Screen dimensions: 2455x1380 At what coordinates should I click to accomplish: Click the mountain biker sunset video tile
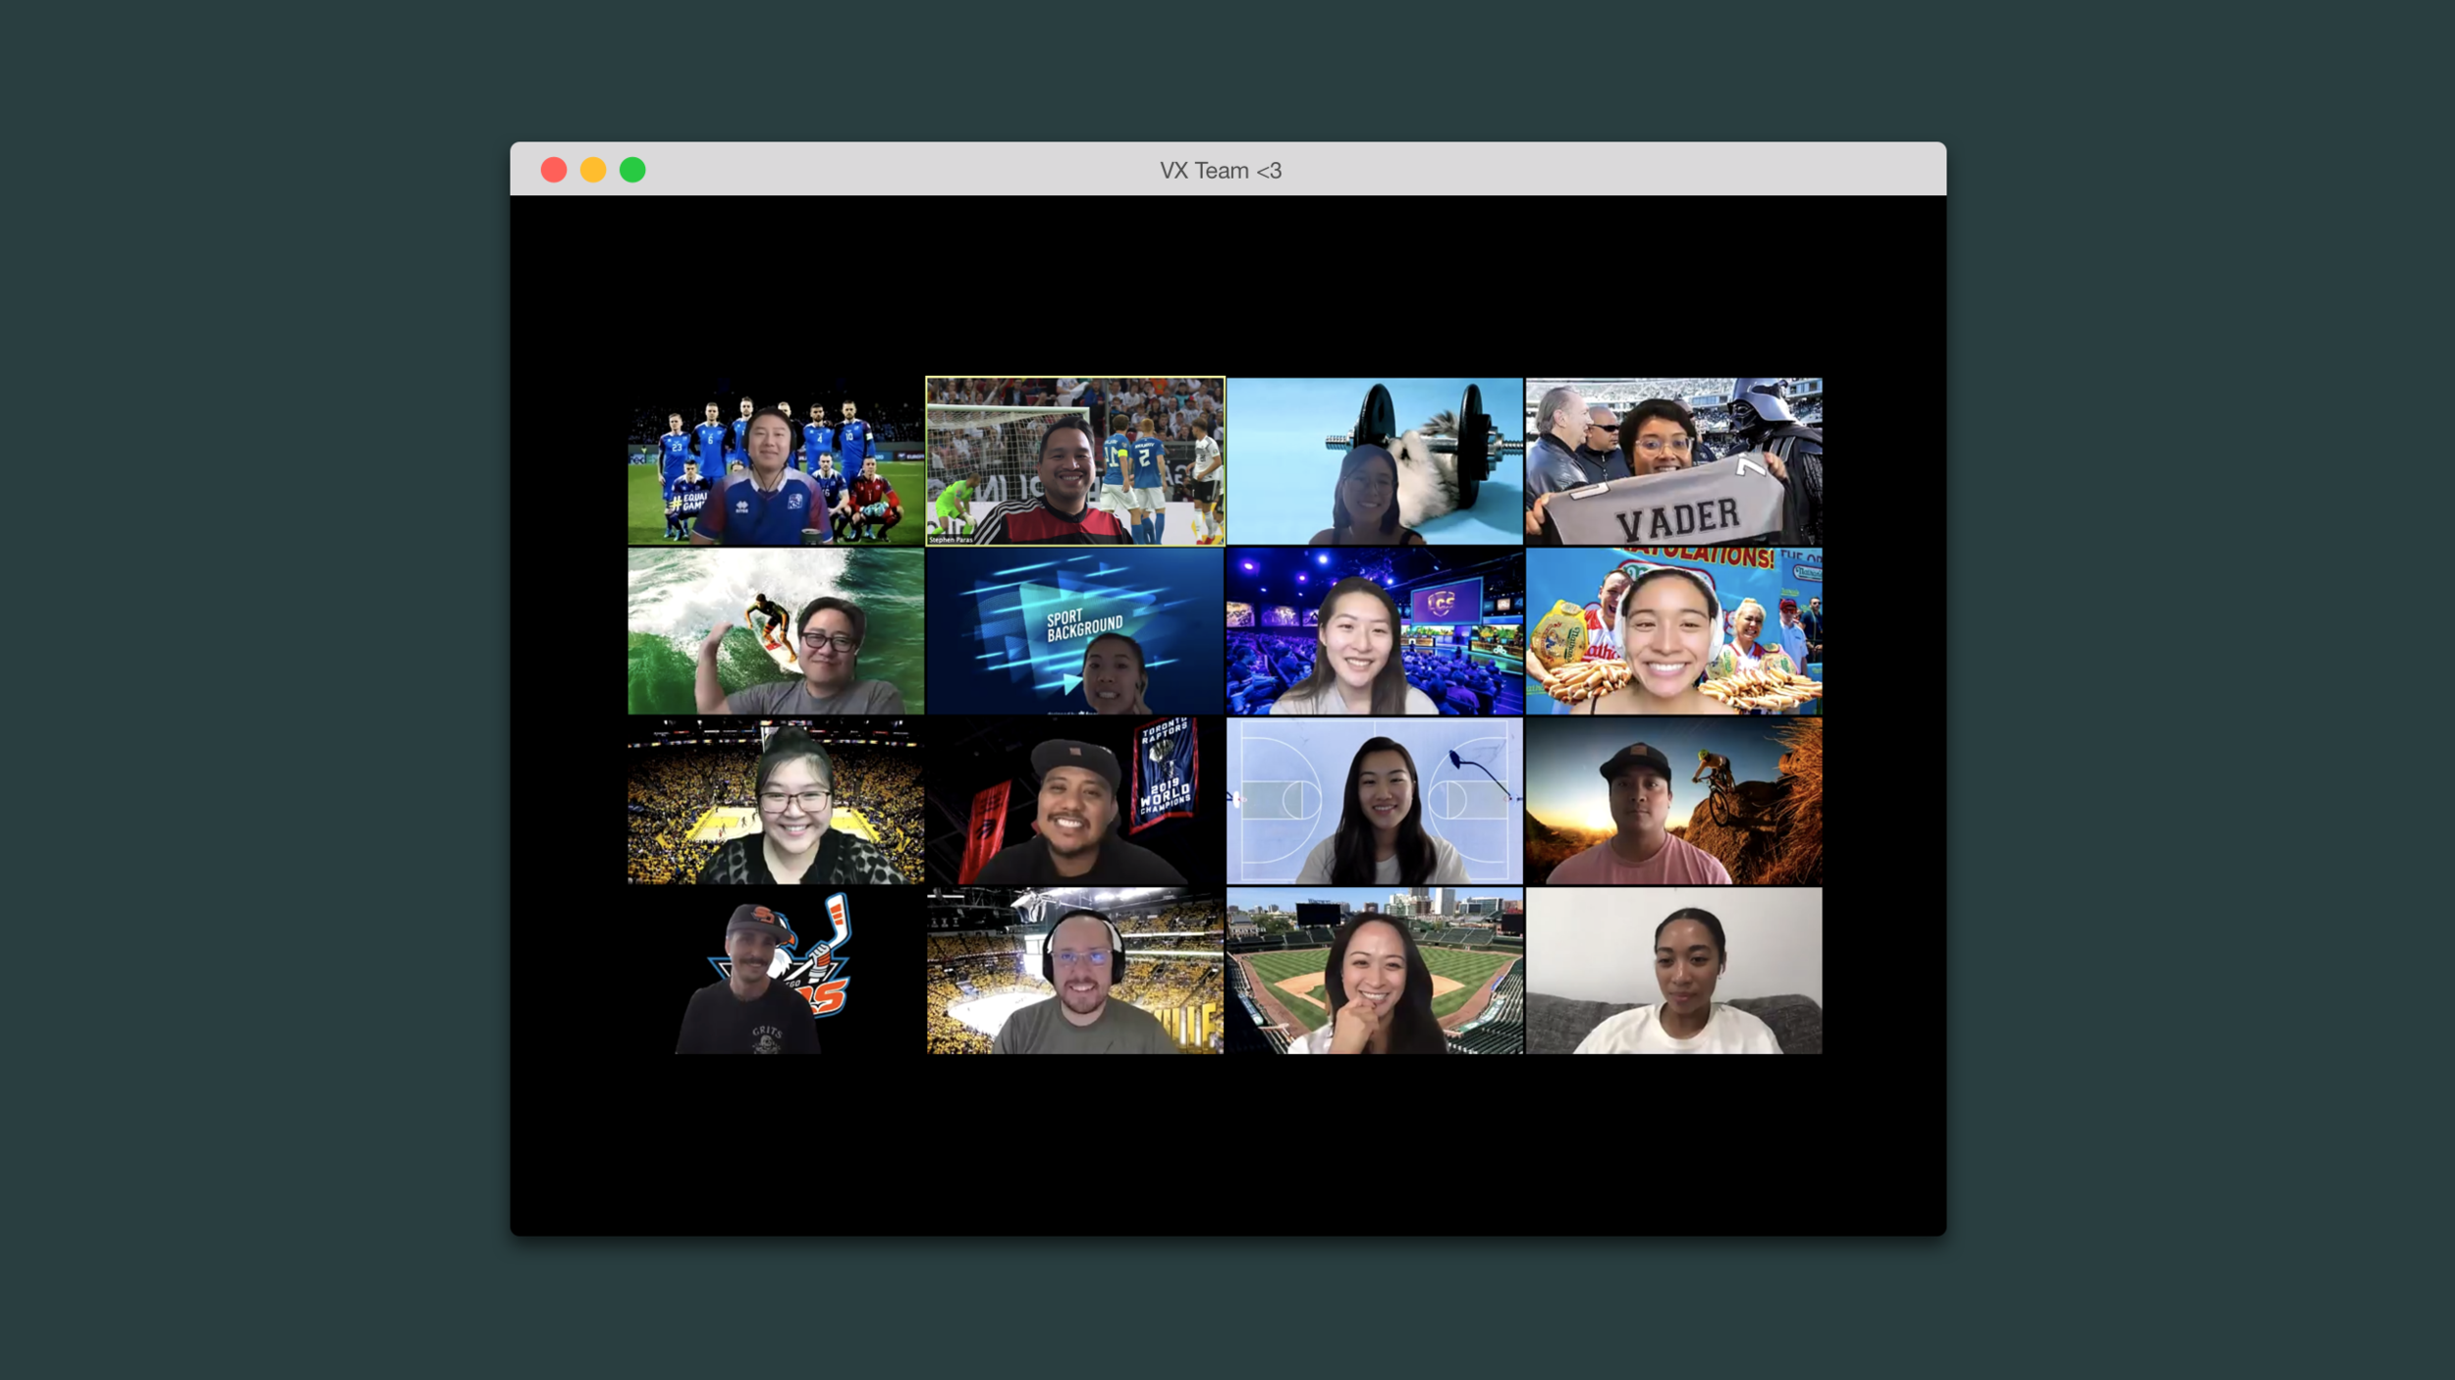pyautogui.click(x=1673, y=801)
